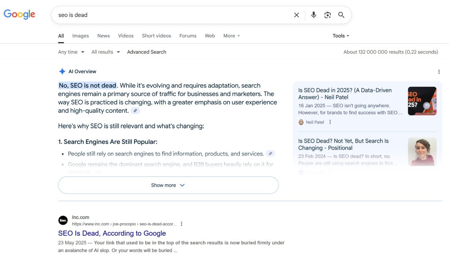Switch to the Web tab
This screenshot has height=255, width=449.
[210, 36]
